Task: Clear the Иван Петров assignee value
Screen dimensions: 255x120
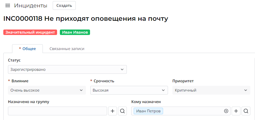Action: [x=226, y=111]
